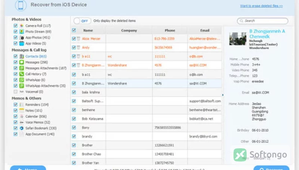Click the Reminders list icon
The image size is (299, 170).
tap(22, 105)
